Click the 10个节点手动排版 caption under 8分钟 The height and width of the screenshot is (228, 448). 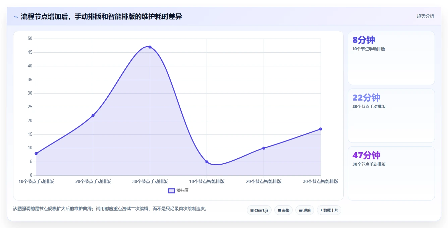click(369, 49)
